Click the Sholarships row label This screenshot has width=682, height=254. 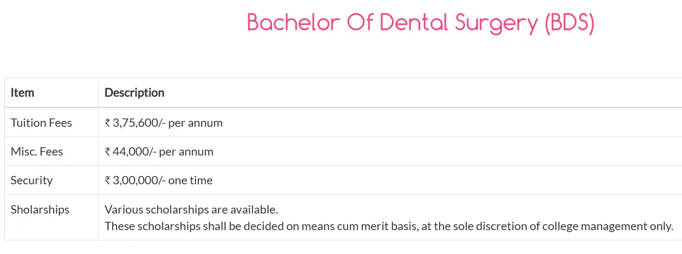pos(40,210)
